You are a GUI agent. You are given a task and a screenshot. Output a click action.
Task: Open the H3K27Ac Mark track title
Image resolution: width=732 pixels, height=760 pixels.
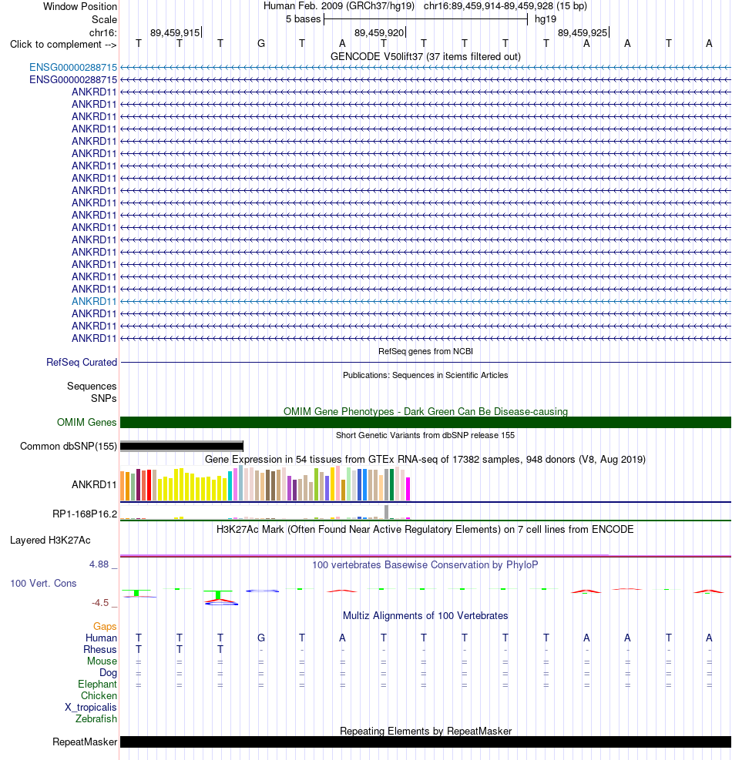click(425, 529)
